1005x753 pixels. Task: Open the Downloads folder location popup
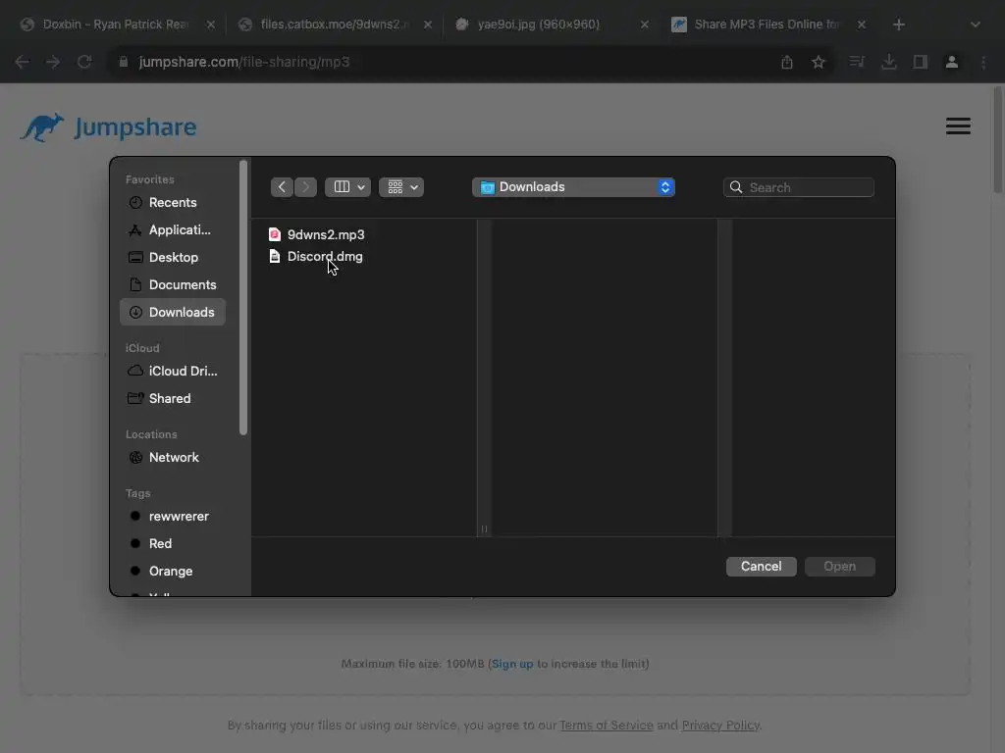tap(573, 187)
